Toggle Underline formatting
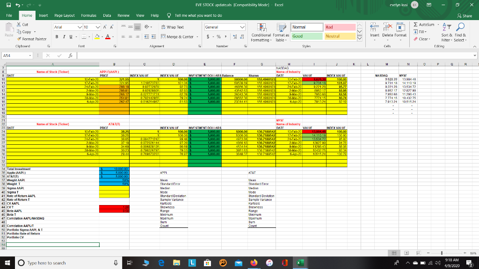The image size is (479, 269). [71, 37]
